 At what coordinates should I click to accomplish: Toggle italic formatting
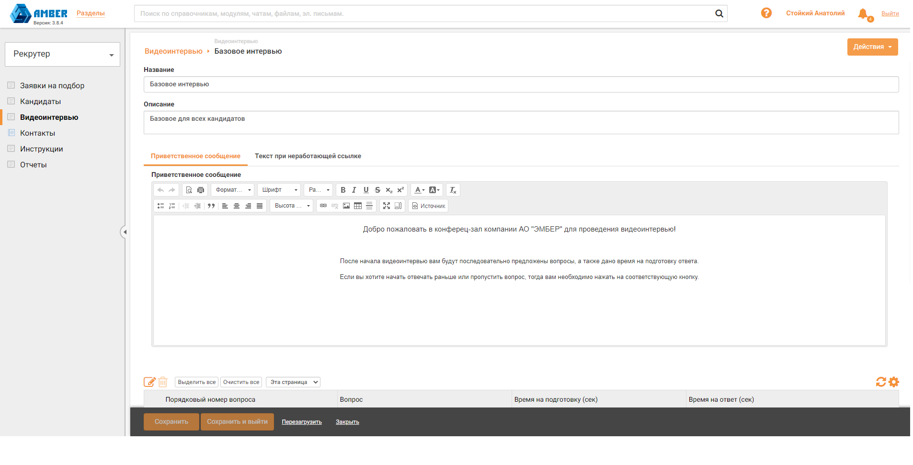tap(354, 190)
